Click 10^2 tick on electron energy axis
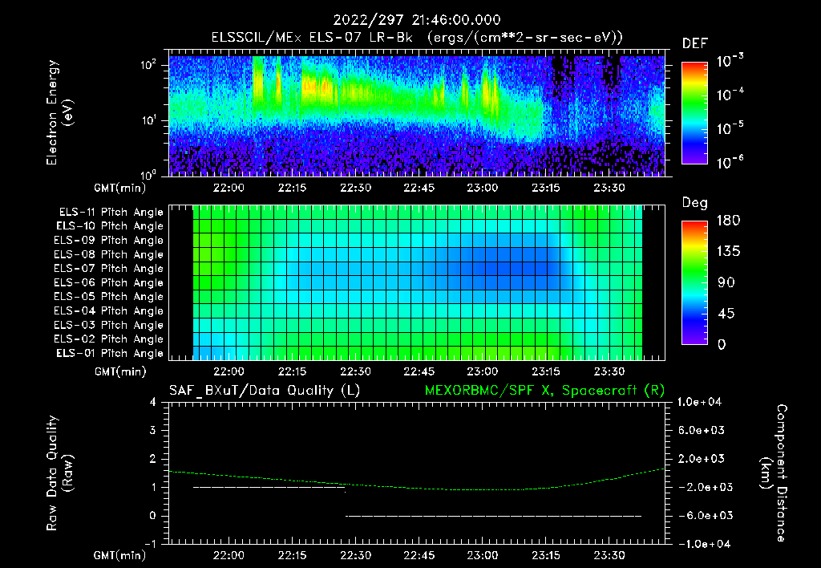The width and height of the screenshot is (821, 568). coord(148,66)
